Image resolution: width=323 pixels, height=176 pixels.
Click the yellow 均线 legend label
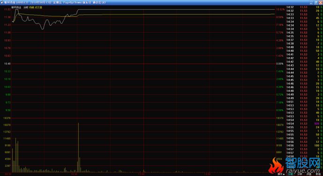31,7
